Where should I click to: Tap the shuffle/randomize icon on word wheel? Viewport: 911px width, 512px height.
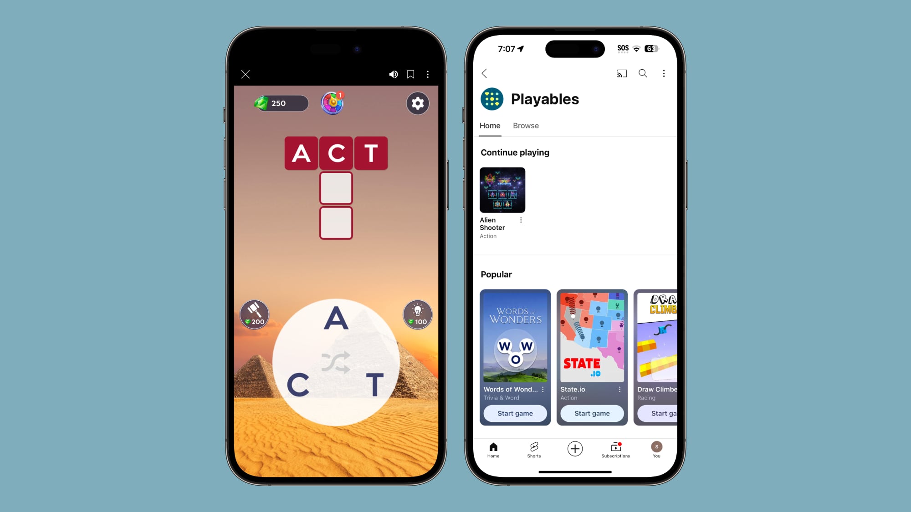tap(336, 360)
